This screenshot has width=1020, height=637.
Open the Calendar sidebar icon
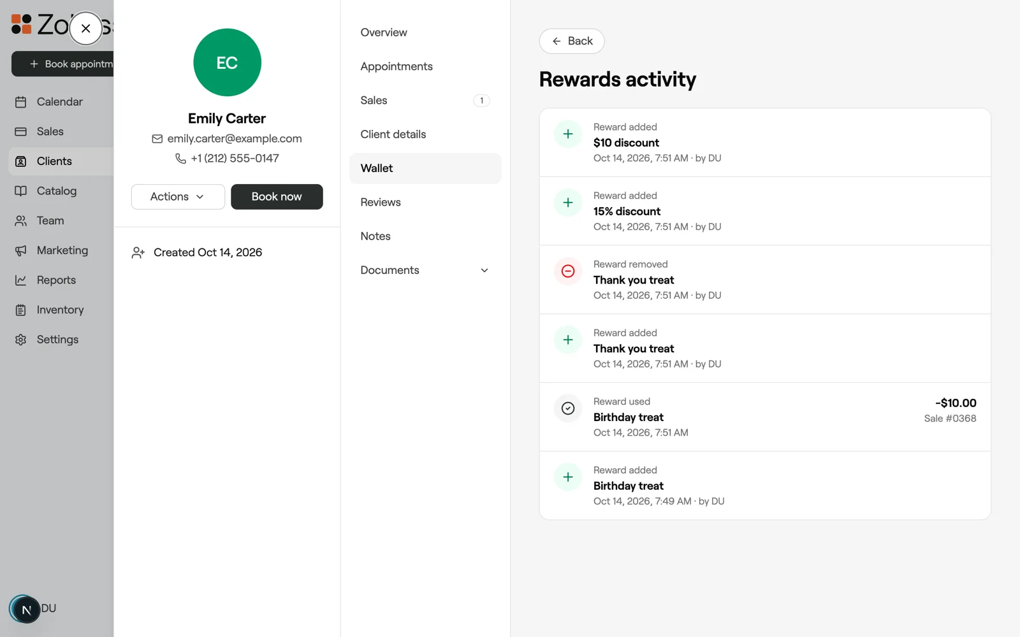21,102
